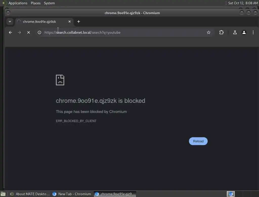
Task: Go back to the previous page
Action: [10, 32]
